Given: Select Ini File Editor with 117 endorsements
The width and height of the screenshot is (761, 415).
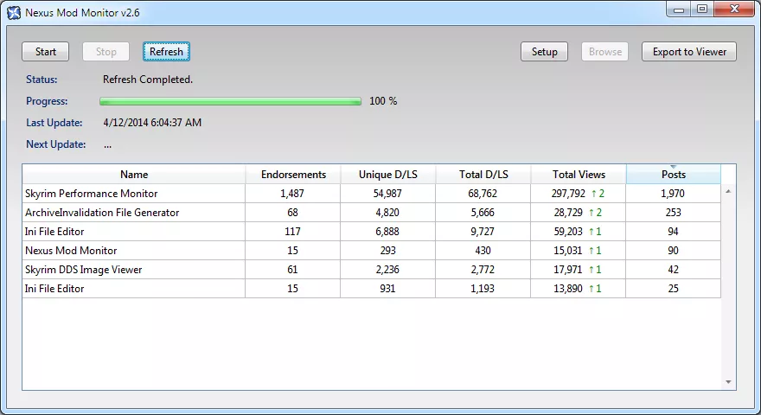Looking at the screenshot, I should [x=371, y=232].
